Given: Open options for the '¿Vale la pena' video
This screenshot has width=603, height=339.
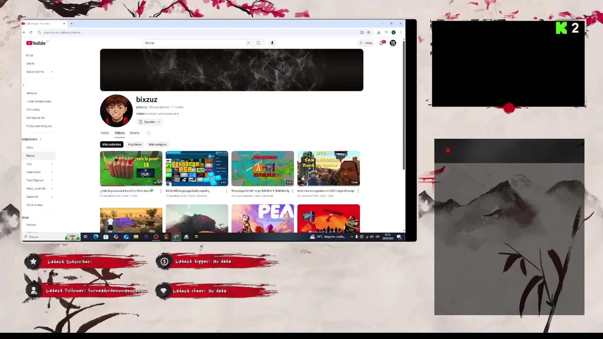Looking at the screenshot, I should 161,191.
